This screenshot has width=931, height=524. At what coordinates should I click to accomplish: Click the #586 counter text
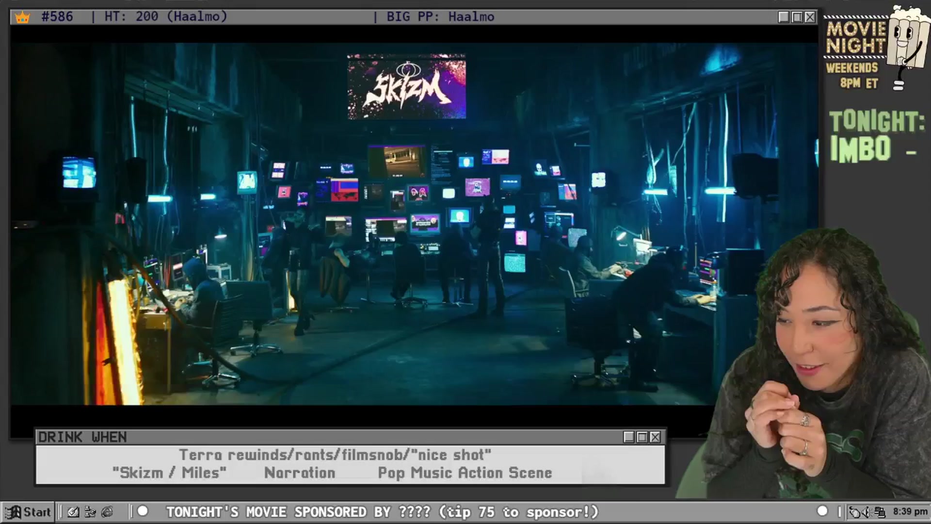(x=57, y=17)
